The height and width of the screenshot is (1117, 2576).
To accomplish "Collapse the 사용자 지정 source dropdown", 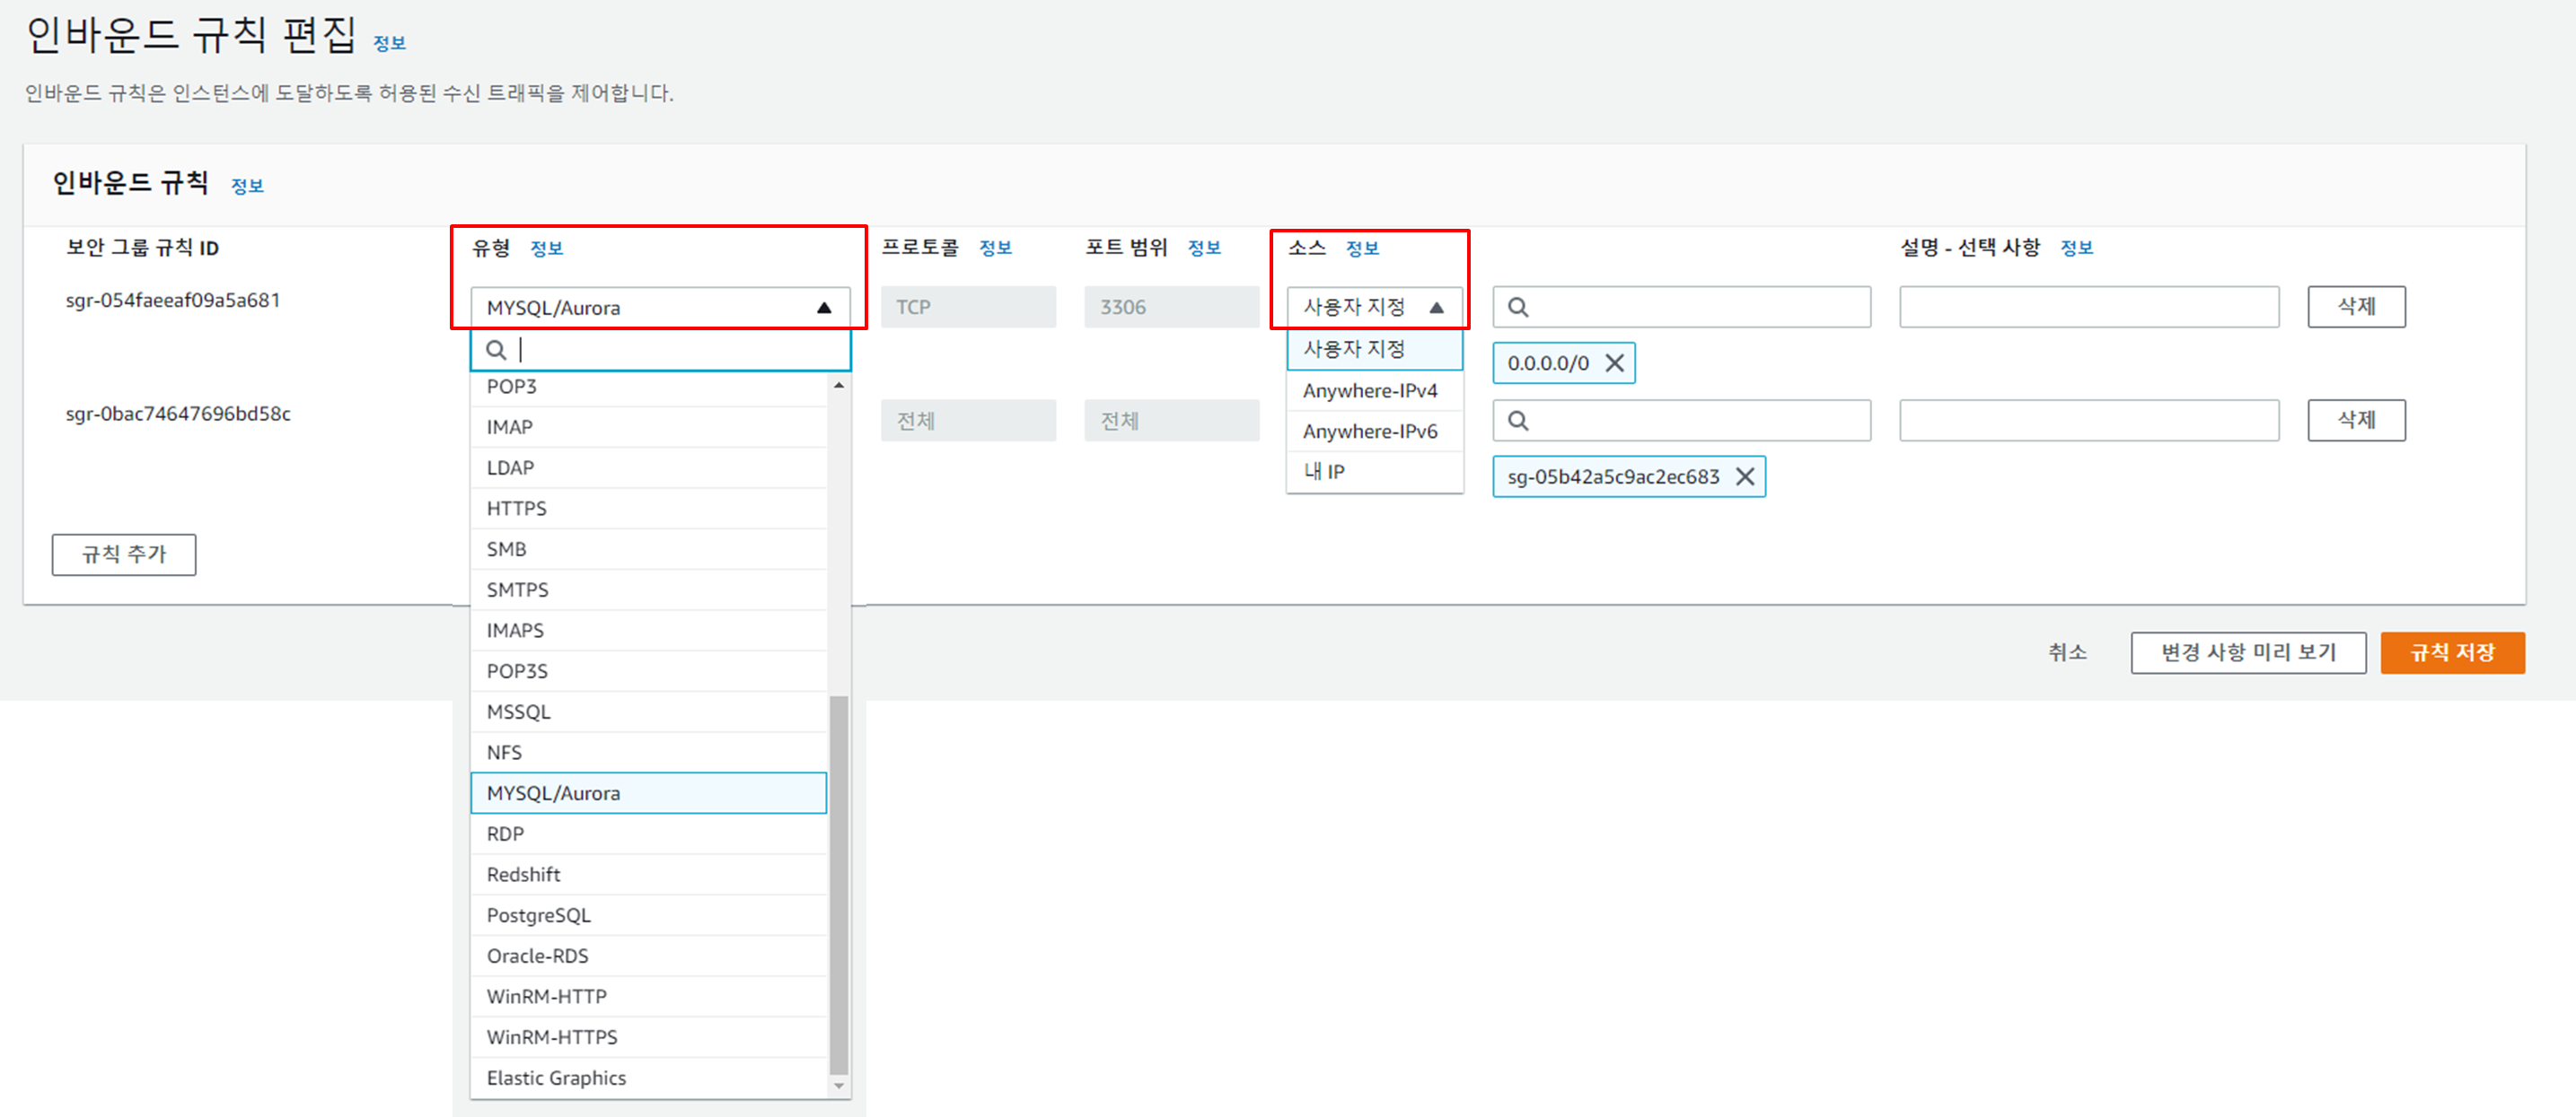I will coord(1436,307).
